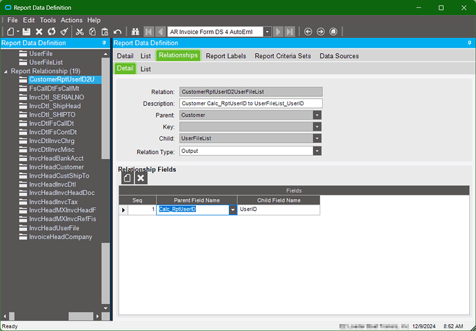Select row indicator arrow for Seq 1

123,209
